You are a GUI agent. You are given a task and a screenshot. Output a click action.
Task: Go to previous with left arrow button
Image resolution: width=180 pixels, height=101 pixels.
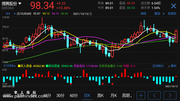[154, 95]
